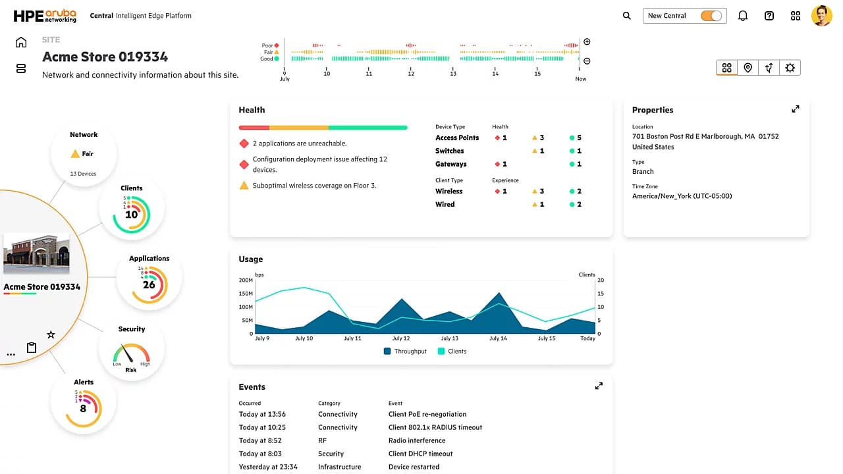The width and height of the screenshot is (843, 474).
Task: Open the topology view icon
Action: (x=769, y=68)
